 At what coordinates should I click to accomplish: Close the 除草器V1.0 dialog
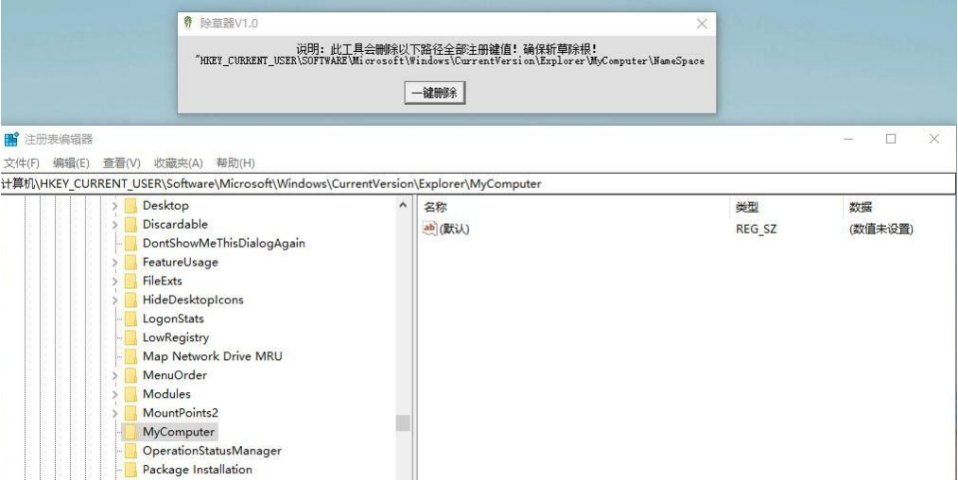point(702,24)
